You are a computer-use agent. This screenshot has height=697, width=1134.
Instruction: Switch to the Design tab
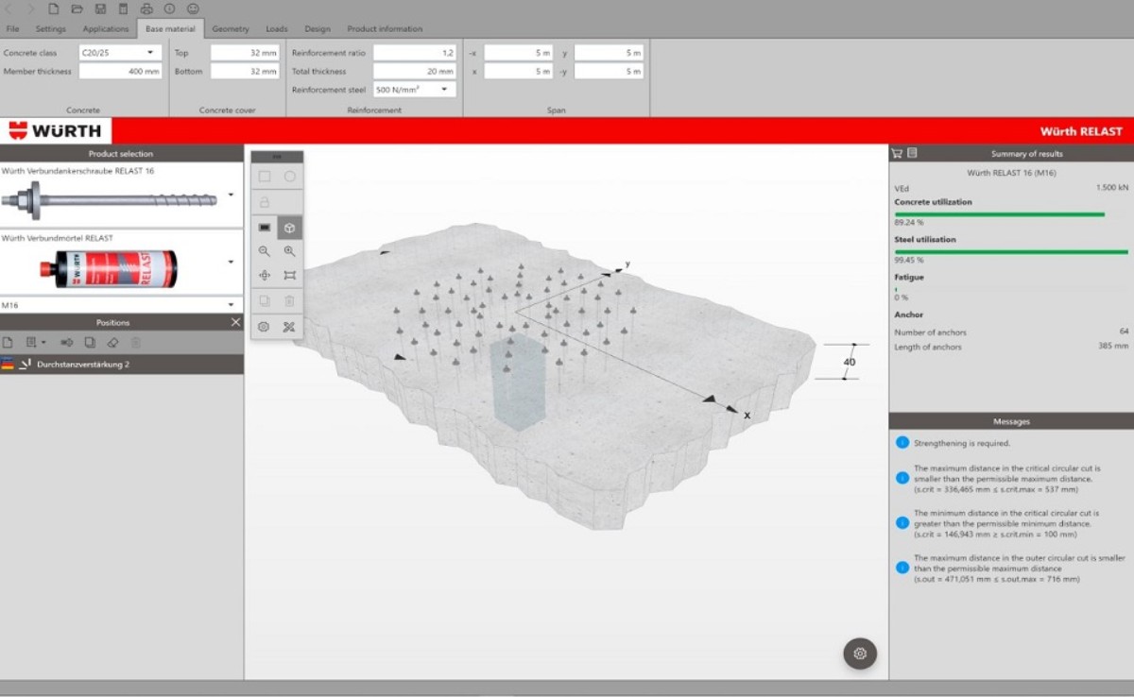(318, 29)
